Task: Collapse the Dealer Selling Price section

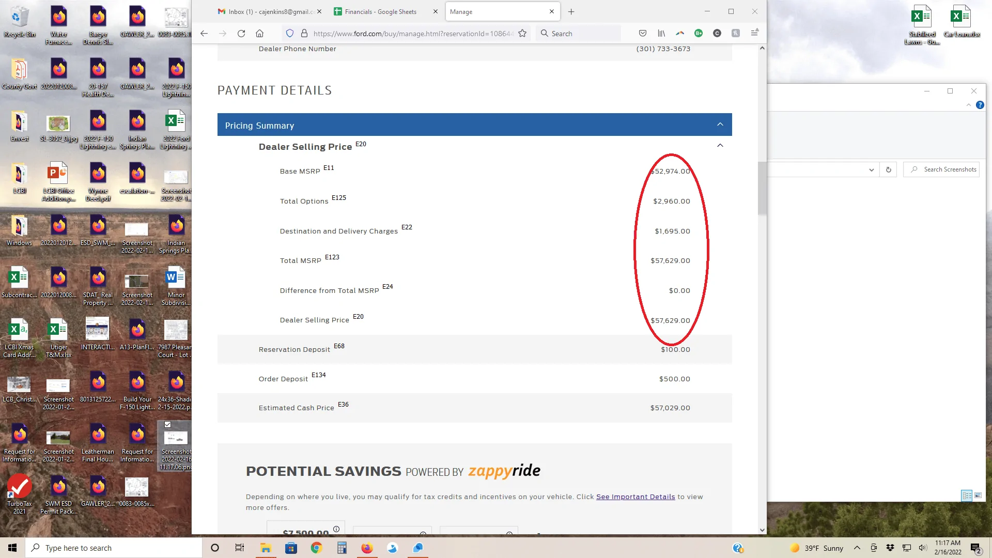Action: [720, 145]
